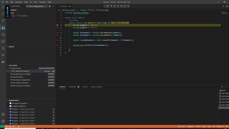
Task: Open the File menu
Action: 7,2
